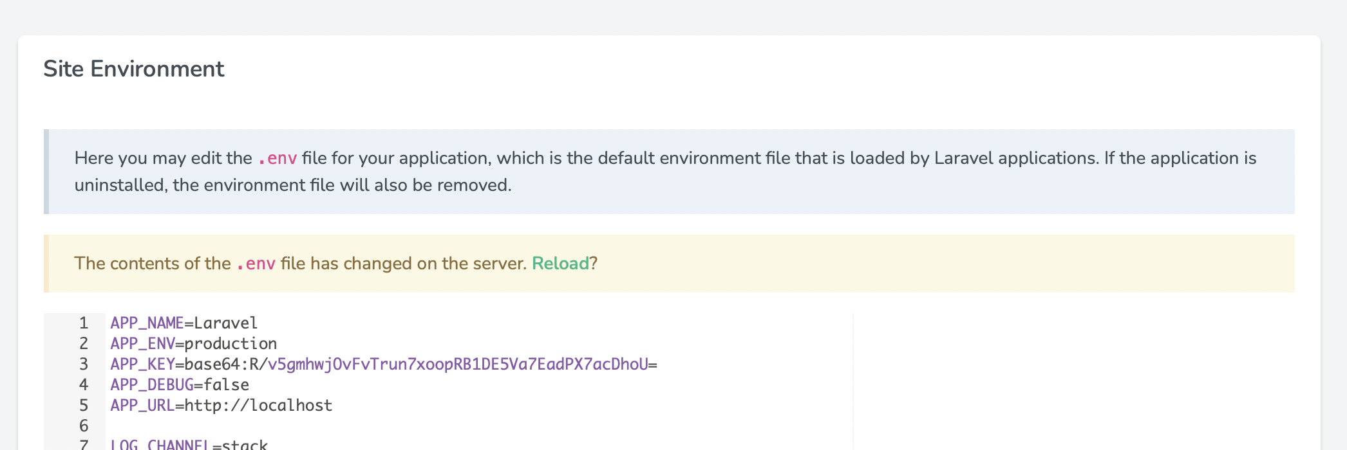The width and height of the screenshot is (1347, 450).
Task: Place cursor on the APP_DEBUG key
Action: (x=152, y=384)
